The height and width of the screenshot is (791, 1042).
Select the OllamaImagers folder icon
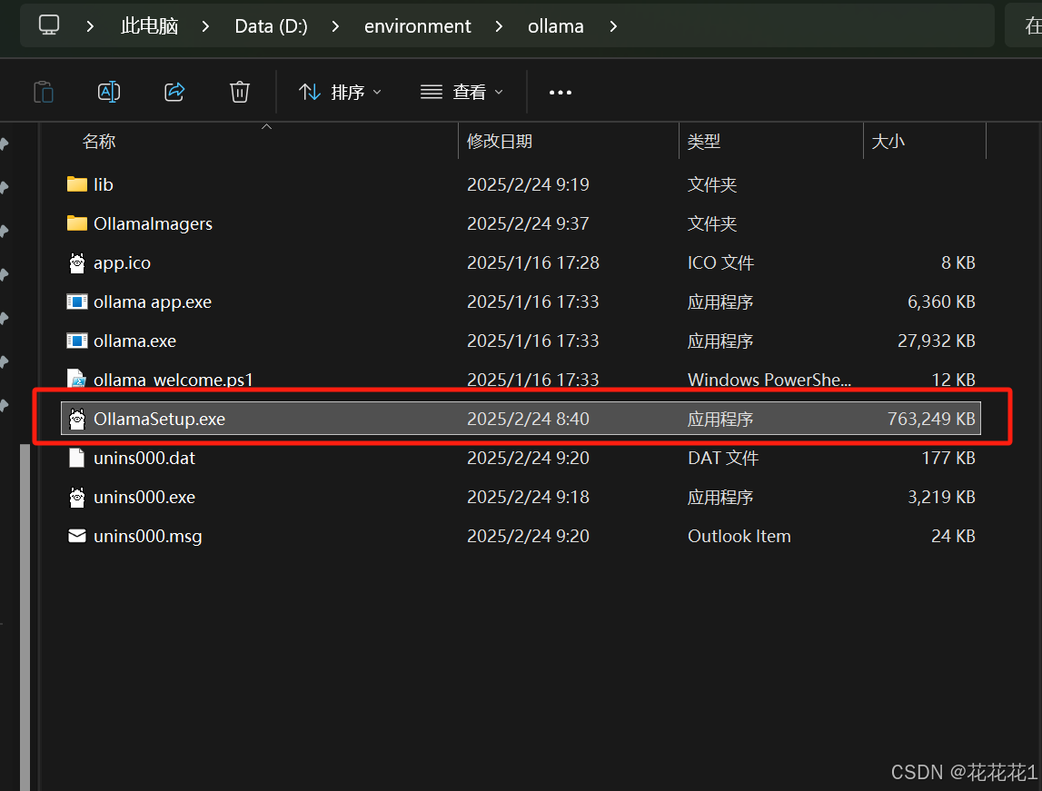(x=77, y=223)
